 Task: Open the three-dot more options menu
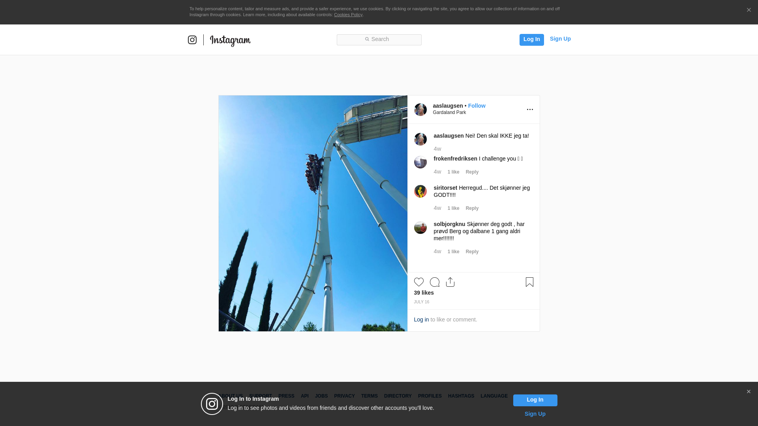click(x=530, y=110)
